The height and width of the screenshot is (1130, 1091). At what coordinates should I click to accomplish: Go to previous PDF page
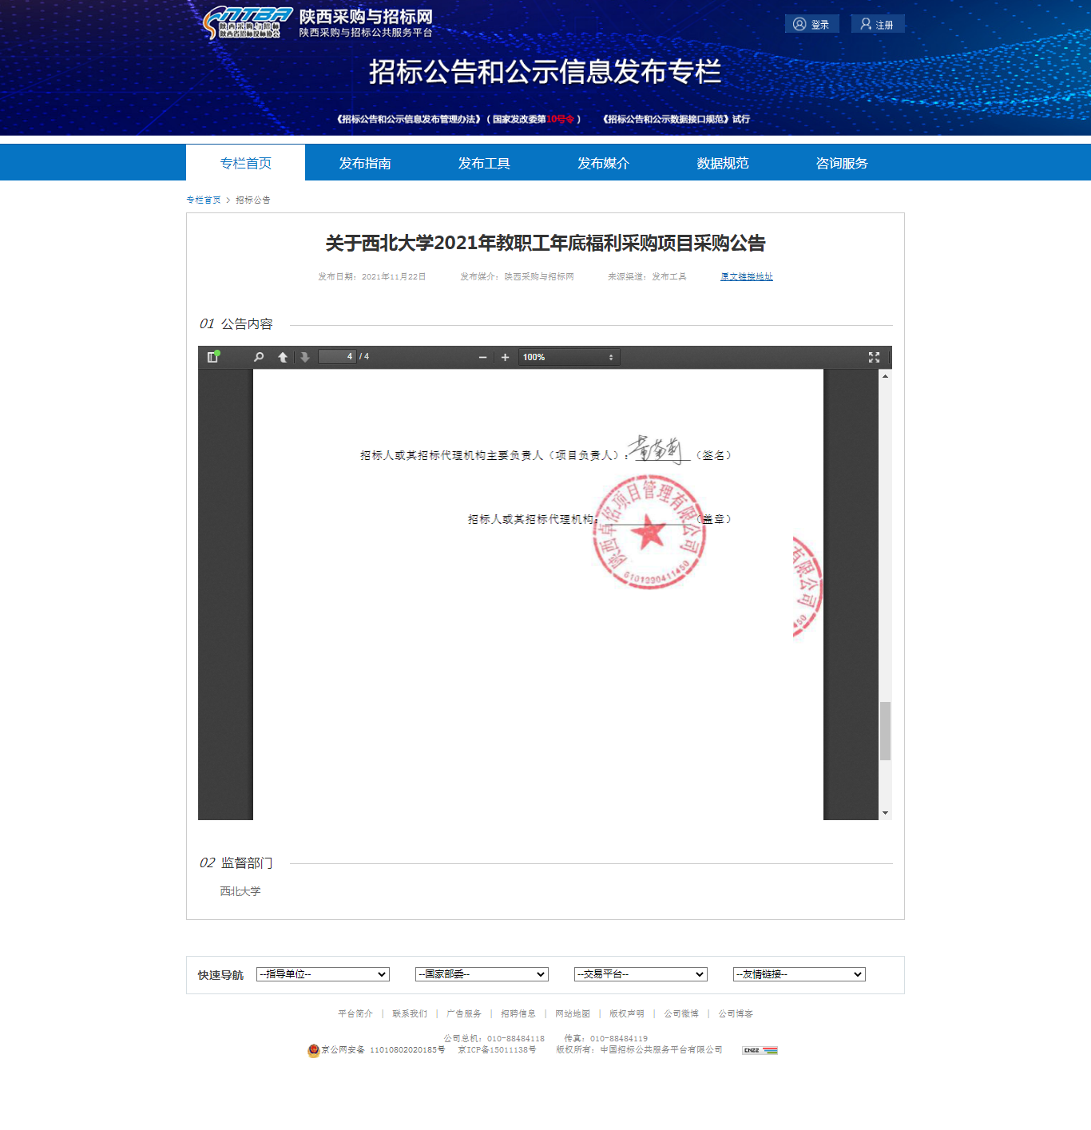[x=283, y=357]
